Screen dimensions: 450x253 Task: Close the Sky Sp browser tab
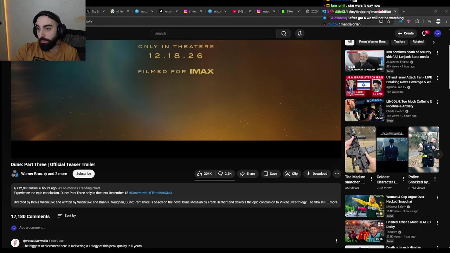pos(103,11)
